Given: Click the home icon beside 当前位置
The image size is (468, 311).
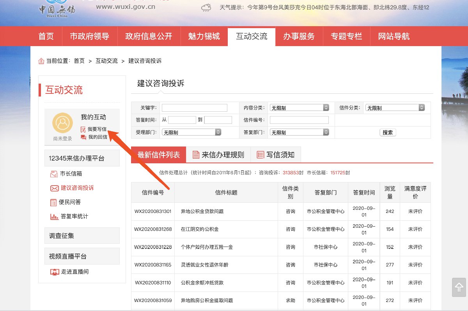Looking at the screenshot, I should click(x=41, y=61).
